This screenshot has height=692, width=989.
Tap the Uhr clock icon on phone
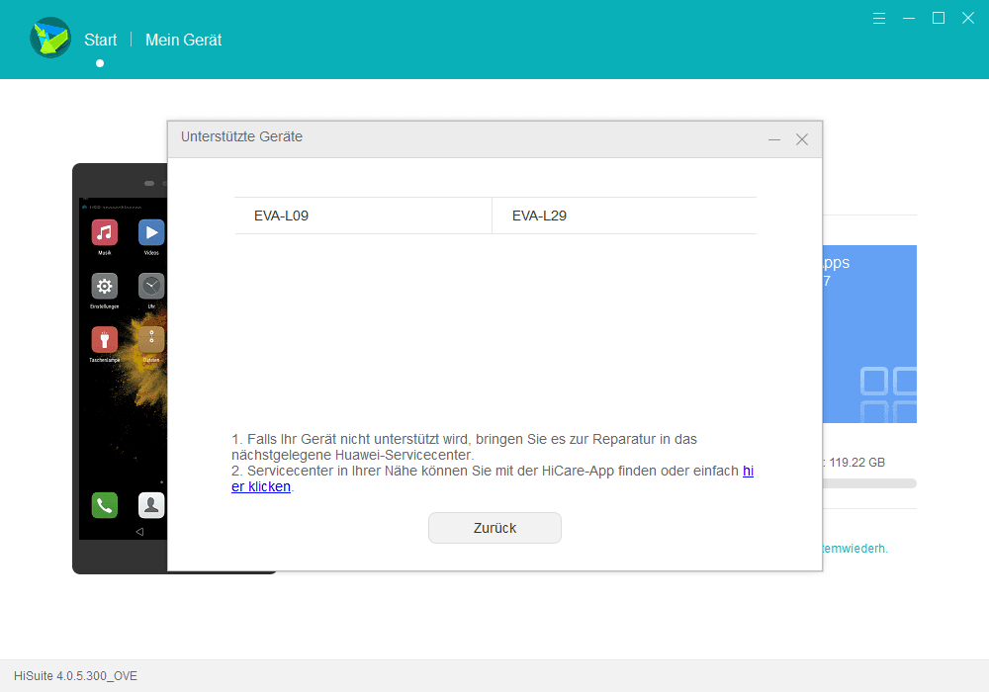tap(152, 286)
